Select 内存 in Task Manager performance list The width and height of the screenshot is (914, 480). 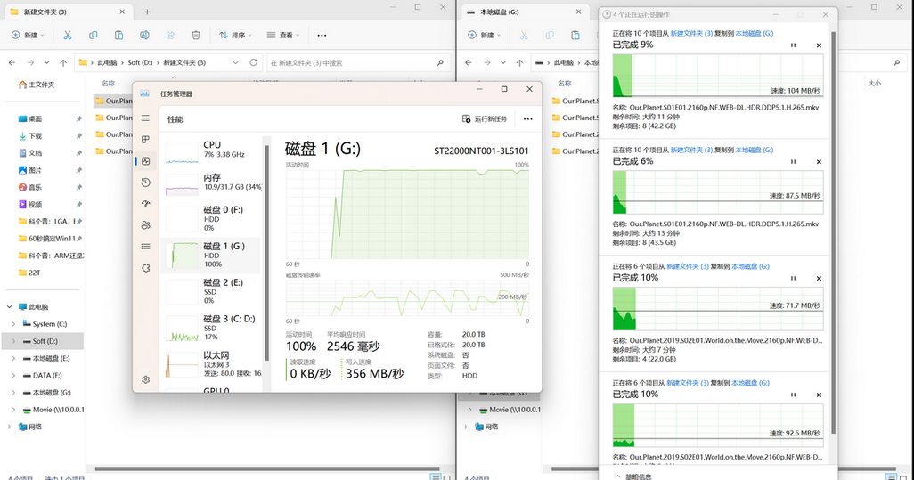(213, 184)
